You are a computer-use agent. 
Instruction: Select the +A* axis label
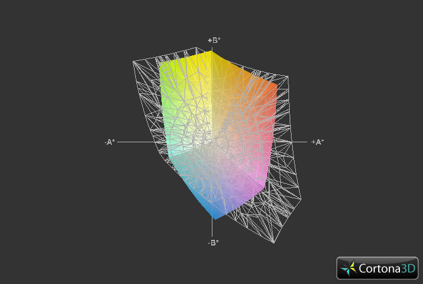[318, 142]
